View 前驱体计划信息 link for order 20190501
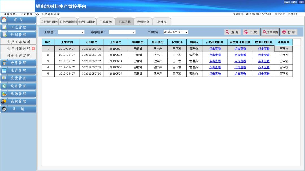The height and width of the screenshot is (171, 305). [x=240, y=49]
